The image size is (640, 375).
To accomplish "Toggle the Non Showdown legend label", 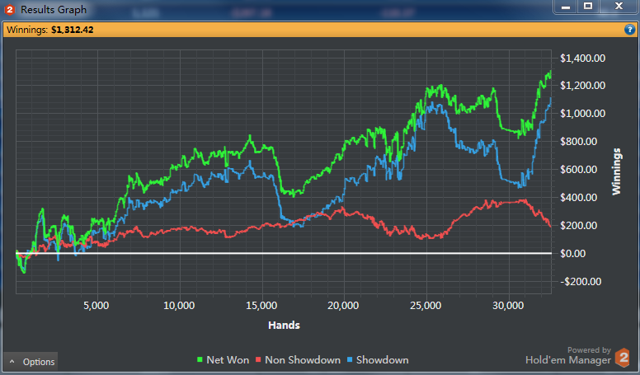I will click(x=304, y=360).
